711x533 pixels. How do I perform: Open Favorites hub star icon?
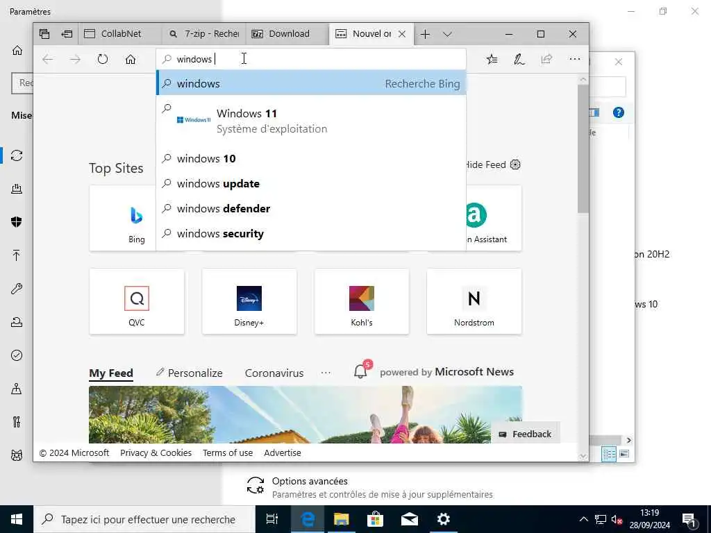(492, 60)
